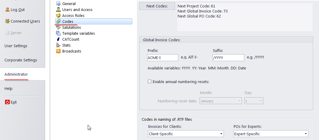Open the Stats bar chart icon
Viewport: 319px width, 140px height.
[58, 45]
